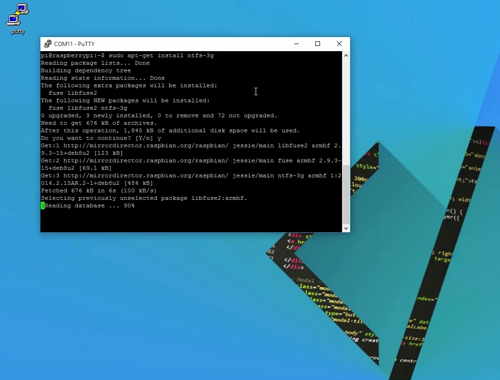500x380 pixels.
Task: Minimize the COM11 PuTTY window
Action: click(297, 44)
